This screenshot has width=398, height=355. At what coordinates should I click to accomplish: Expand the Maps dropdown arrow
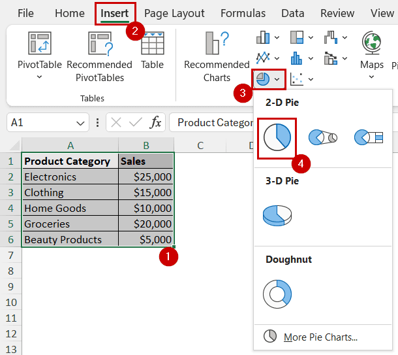371,76
